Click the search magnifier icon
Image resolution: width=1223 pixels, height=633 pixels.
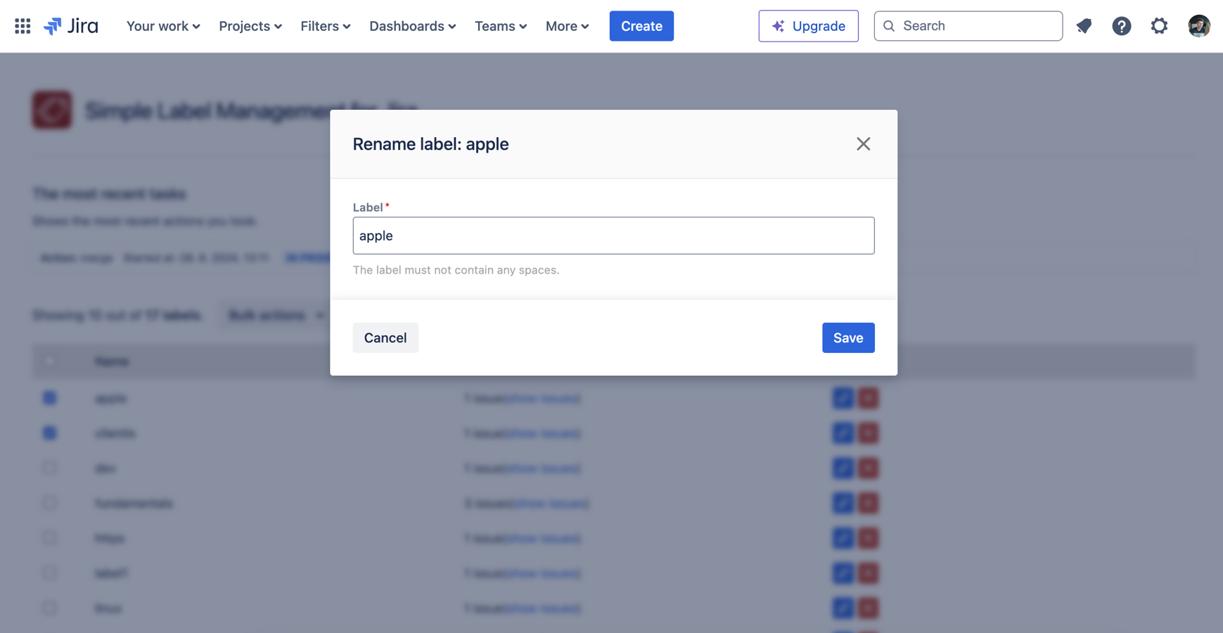click(889, 26)
